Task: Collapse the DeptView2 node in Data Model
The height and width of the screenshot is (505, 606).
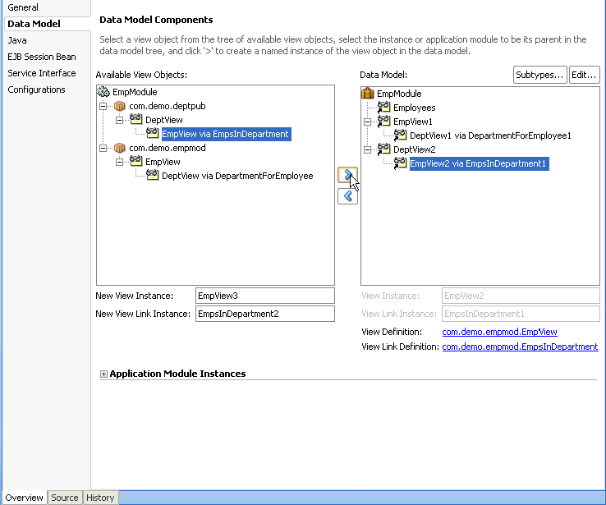Action: 368,149
